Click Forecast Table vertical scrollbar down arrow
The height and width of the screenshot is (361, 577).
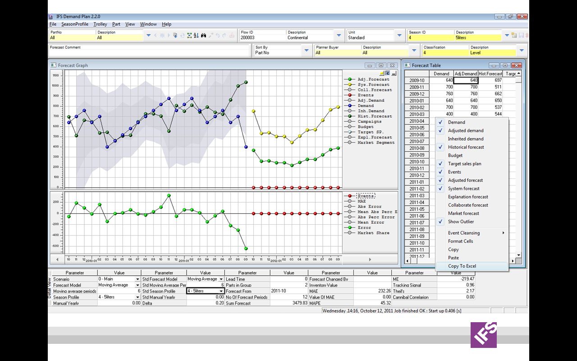(x=518, y=255)
